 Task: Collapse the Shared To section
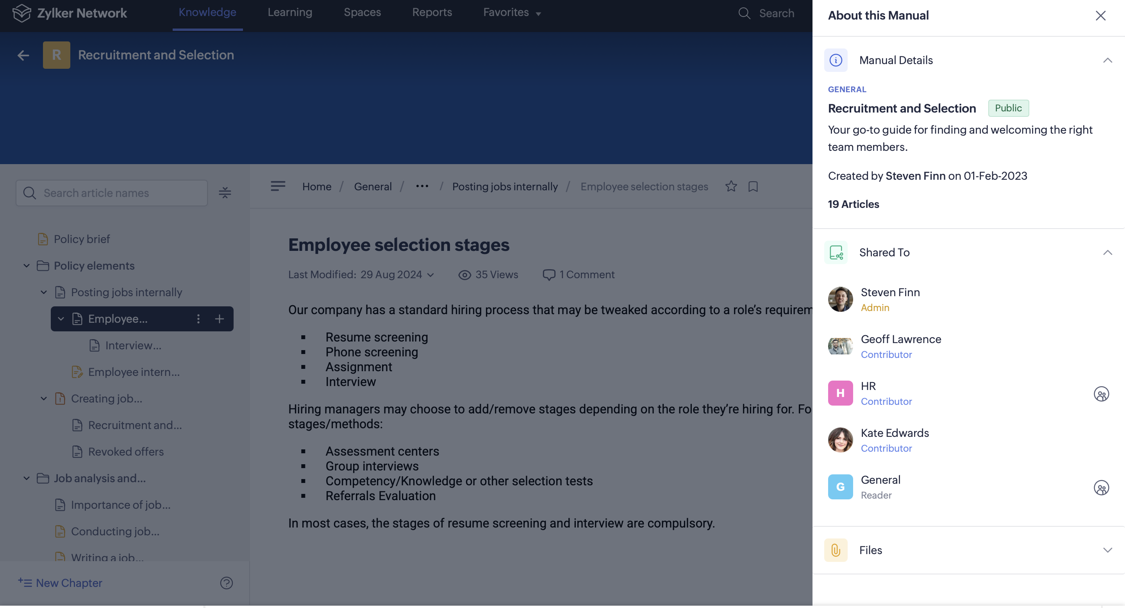[x=1107, y=252]
